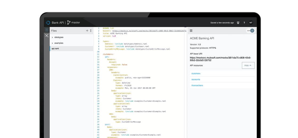Open the MT user avatar menu

coord(251,23)
